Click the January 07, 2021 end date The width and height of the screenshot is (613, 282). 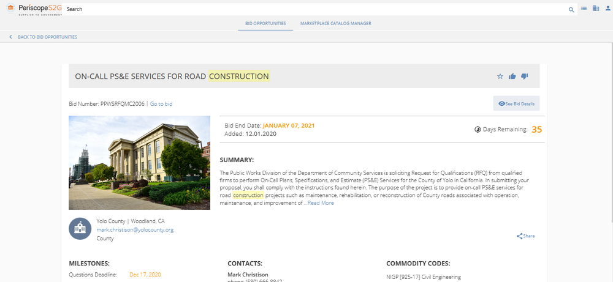(289, 125)
